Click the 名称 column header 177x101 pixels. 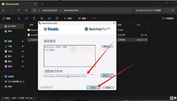click(31, 25)
